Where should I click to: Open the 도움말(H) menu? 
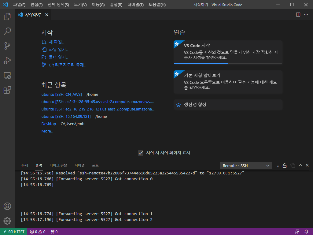point(157,5)
